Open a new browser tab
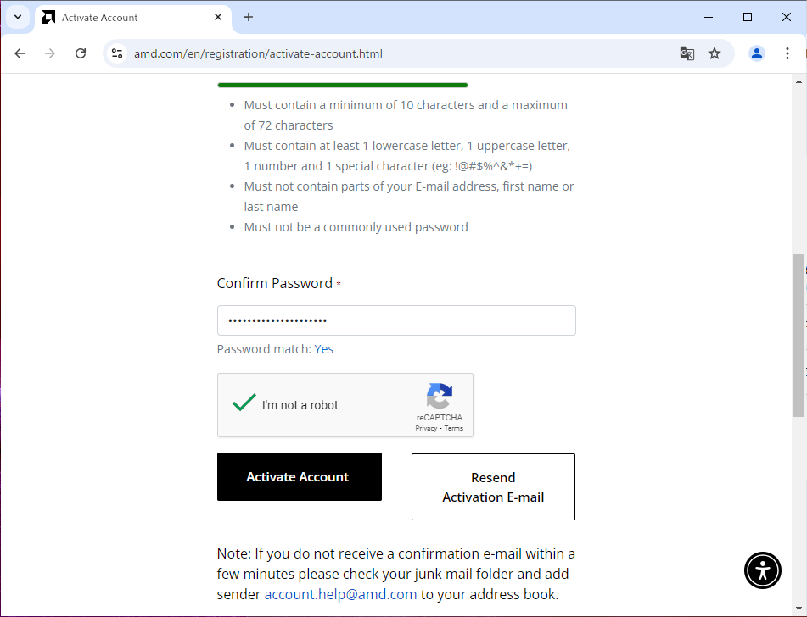807x617 pixels. tap(249, 18)
